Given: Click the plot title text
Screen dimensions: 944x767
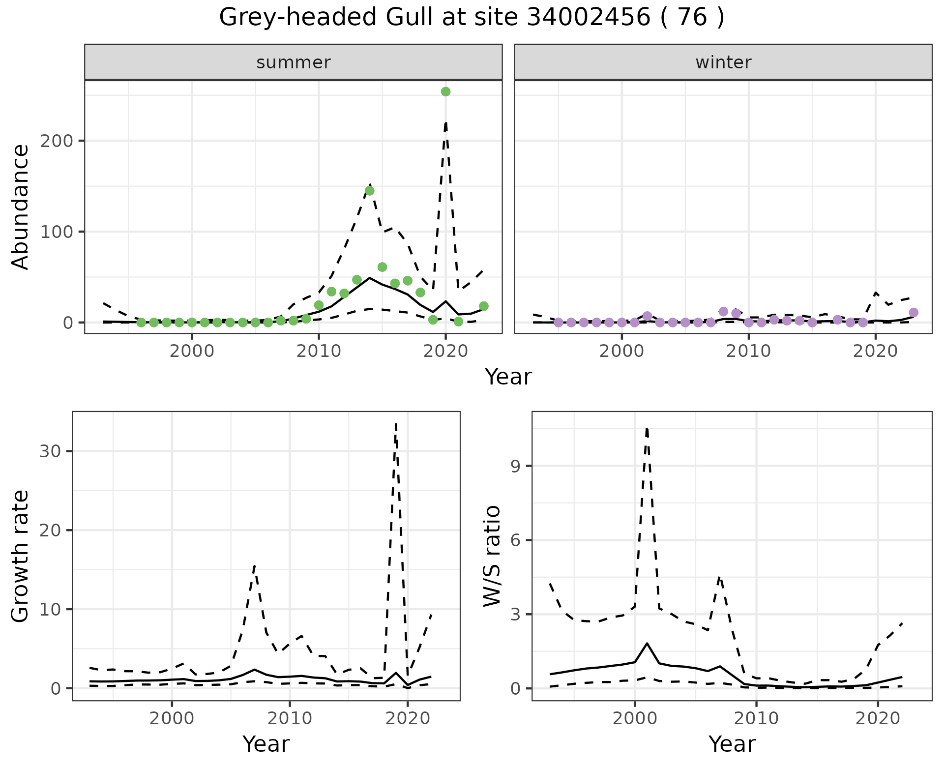Looking at the screenshot, I should [x=472, y=18].
